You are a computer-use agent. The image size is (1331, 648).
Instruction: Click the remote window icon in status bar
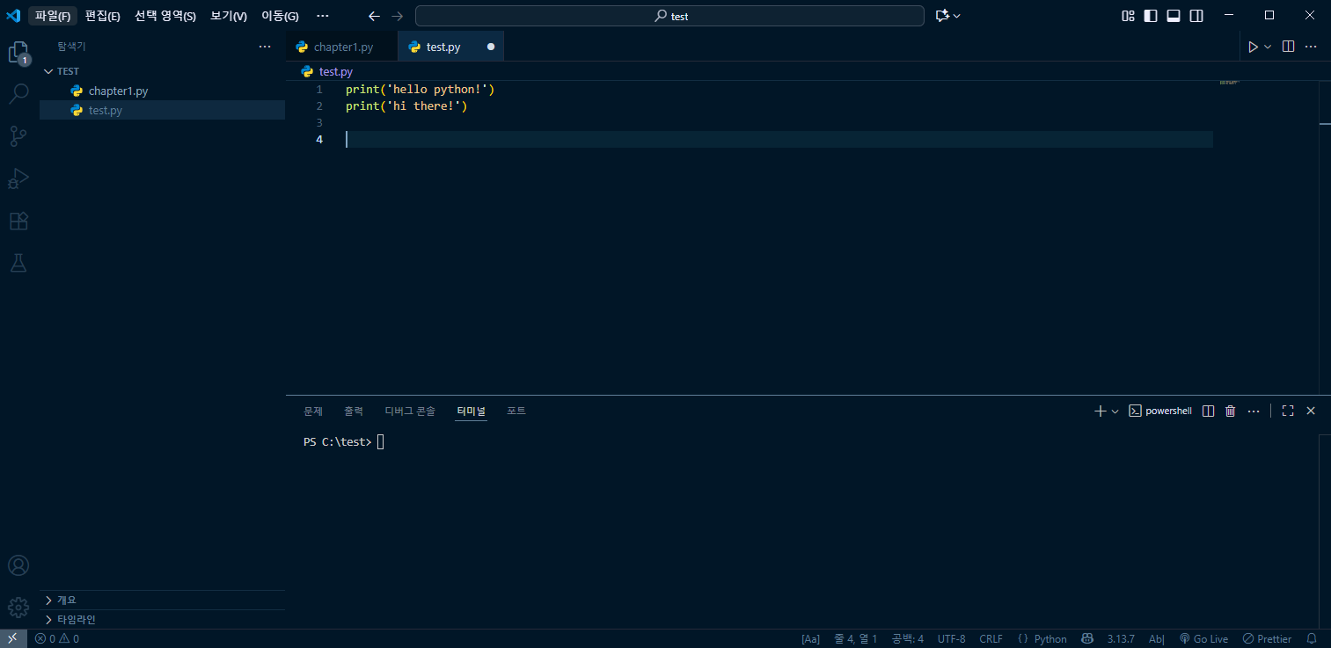pos(12,639)
